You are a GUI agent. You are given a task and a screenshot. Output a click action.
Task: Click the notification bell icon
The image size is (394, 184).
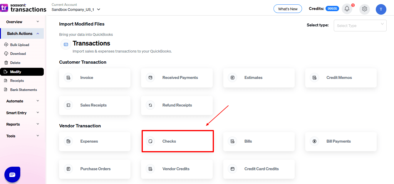click(x=347, y=9)
